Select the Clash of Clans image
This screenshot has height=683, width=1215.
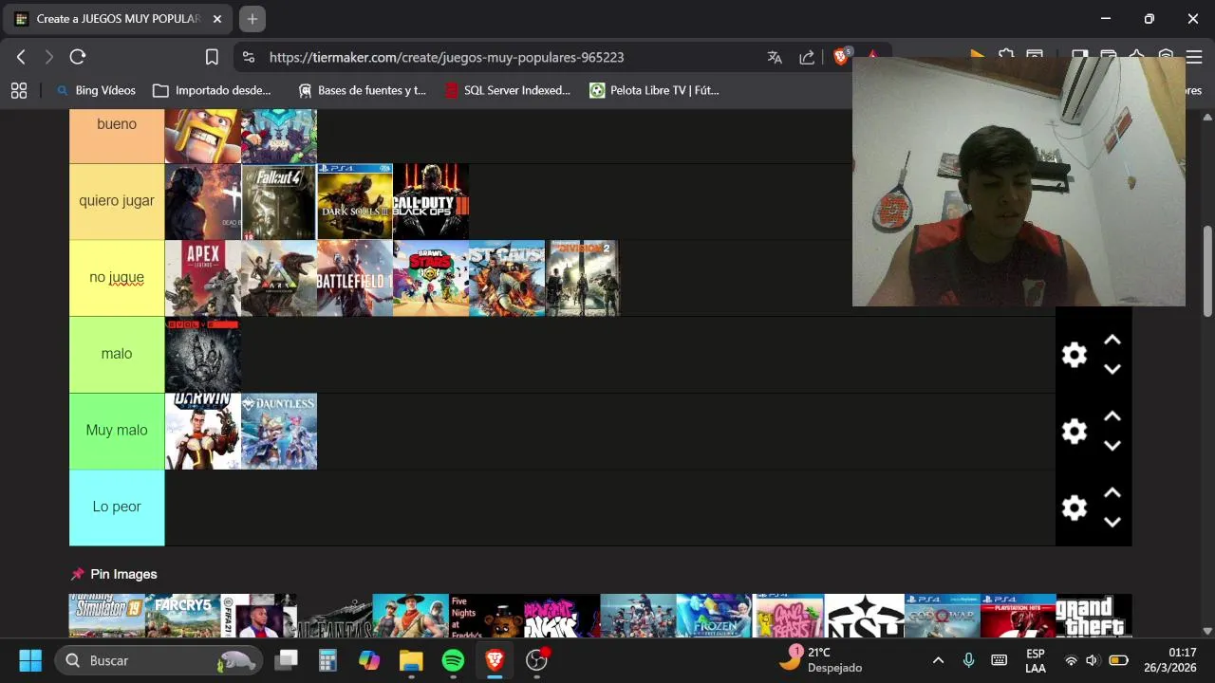pyautogui.click(x=203, y=136)
